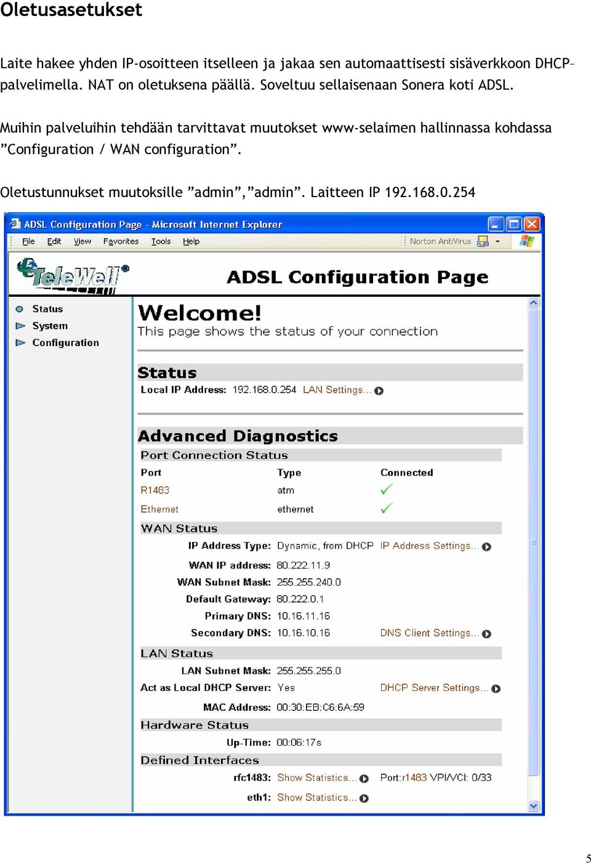The image size is (591, 864).
Task: Click the Port Connection Status heading
Action: click(x=214, y=455)
